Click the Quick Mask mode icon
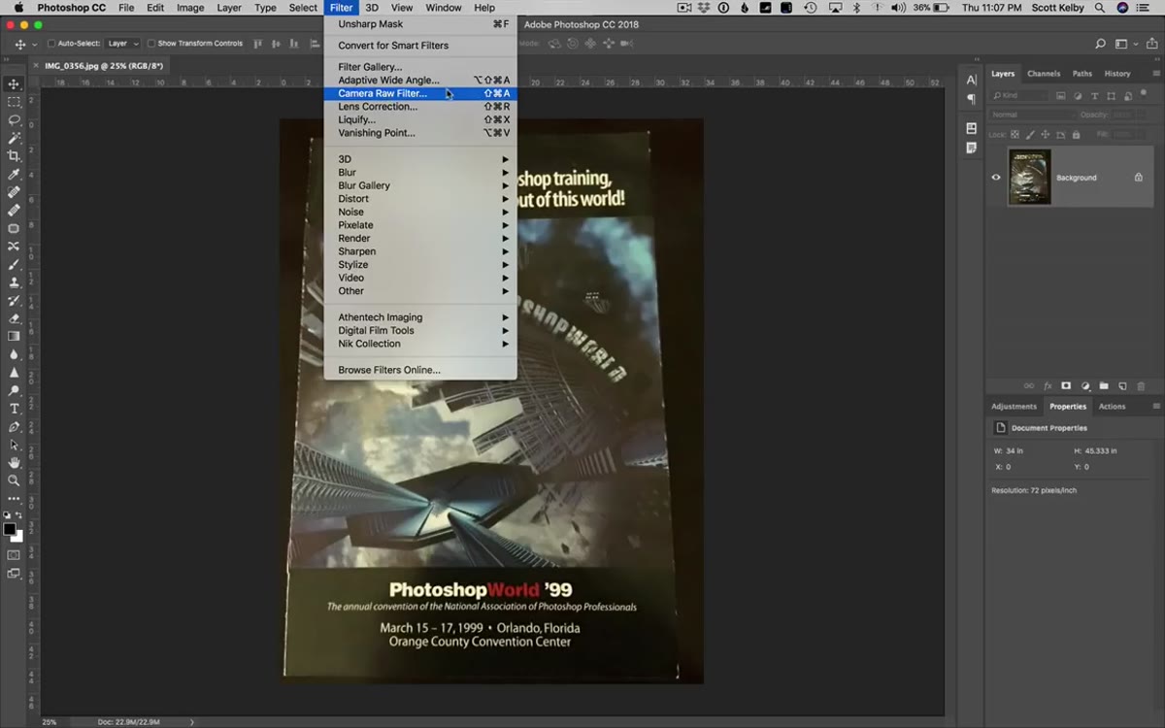Image resolution: width=1165 pixels, height=728 pixels. point(14,555)
